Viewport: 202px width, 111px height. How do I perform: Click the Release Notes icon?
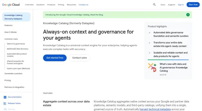point(5,103)
